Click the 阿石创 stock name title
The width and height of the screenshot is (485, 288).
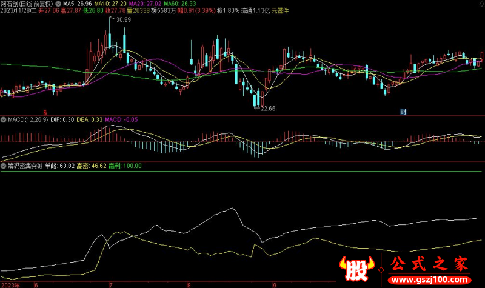click(10, 4)
